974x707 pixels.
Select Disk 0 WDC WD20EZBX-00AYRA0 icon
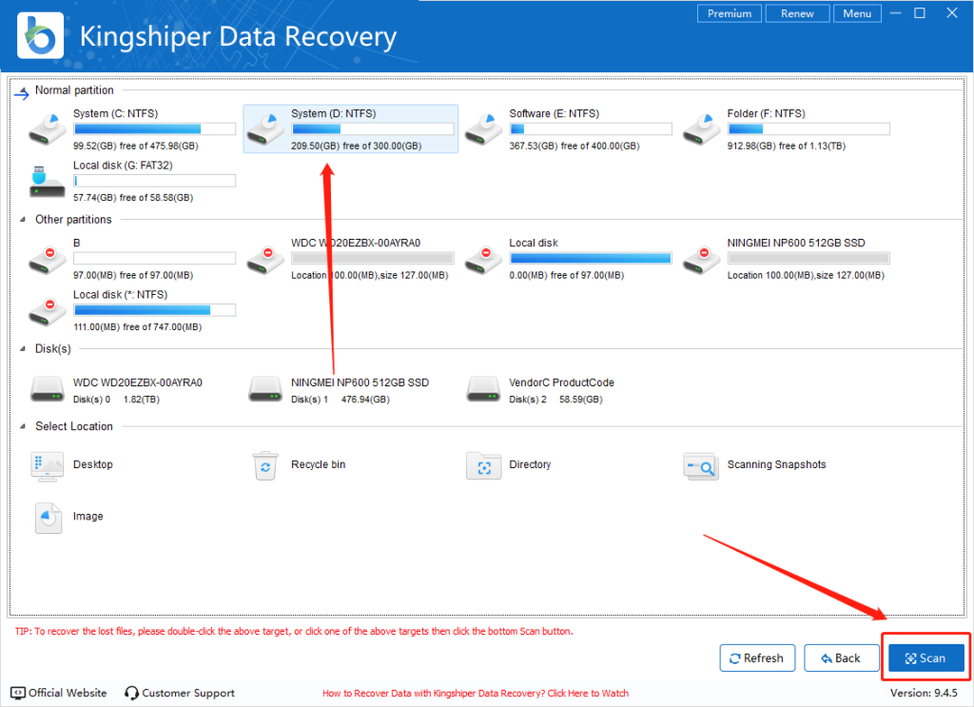pos(48,389)
